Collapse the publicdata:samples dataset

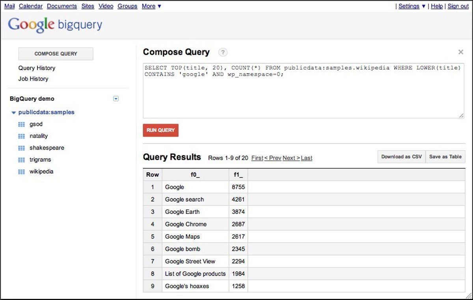[14, 113]
